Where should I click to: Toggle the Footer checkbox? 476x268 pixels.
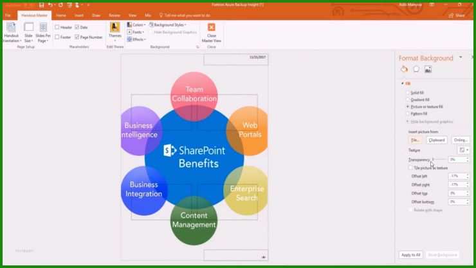[x=57, y=37]
